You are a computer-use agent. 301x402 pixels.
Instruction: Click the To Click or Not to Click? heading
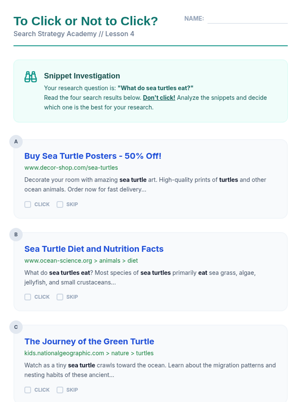(86, 21)
